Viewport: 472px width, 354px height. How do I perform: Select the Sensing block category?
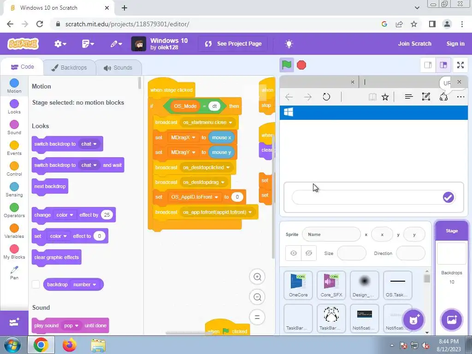14,189
